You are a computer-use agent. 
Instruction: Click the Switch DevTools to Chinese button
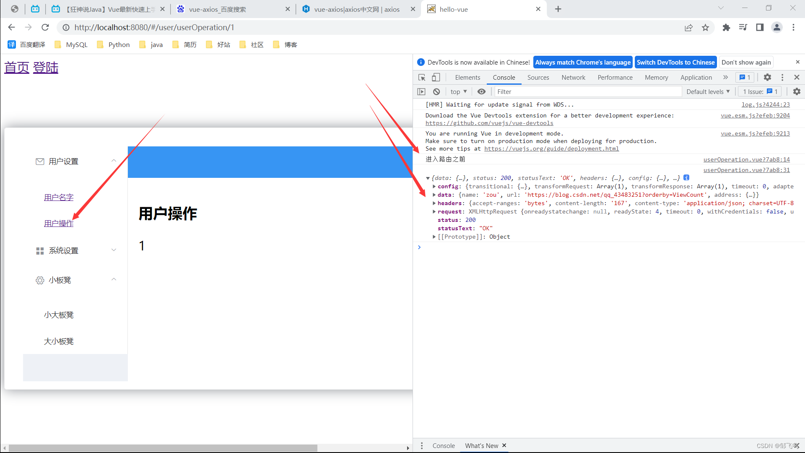(x=675, y=62)
